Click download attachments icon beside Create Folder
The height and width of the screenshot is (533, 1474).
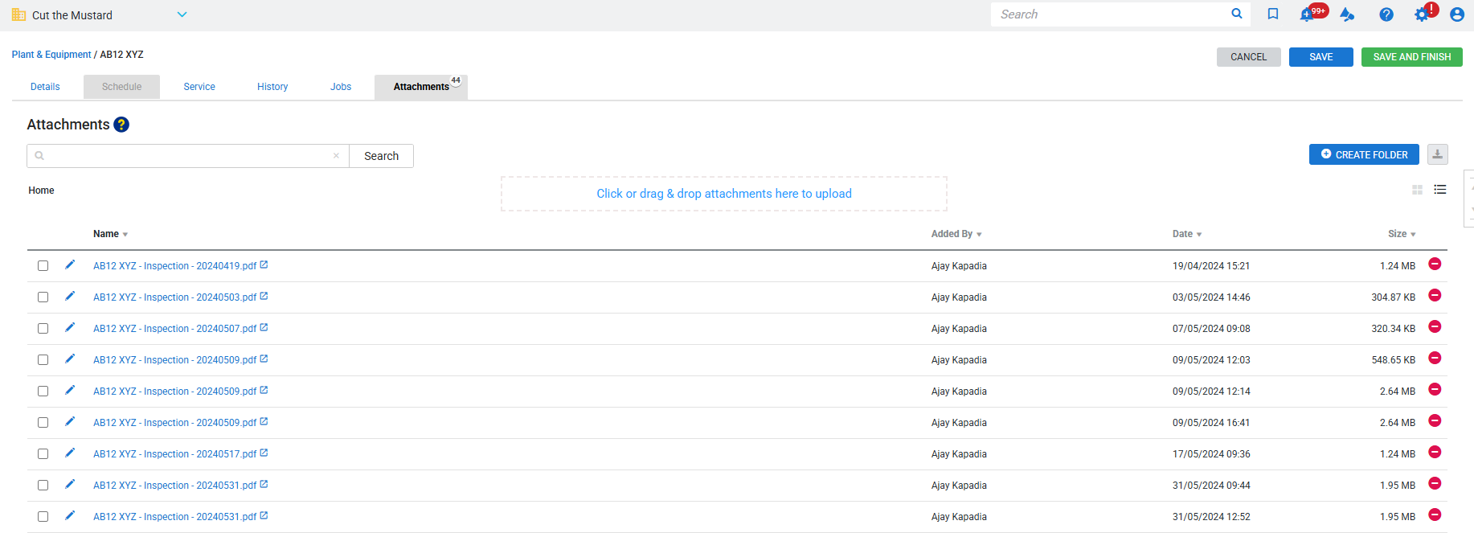1437,154
